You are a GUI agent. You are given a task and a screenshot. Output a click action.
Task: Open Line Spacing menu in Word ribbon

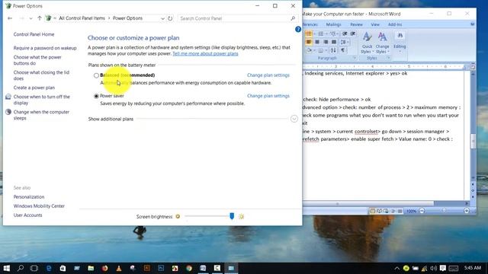[x=345, y=42]
